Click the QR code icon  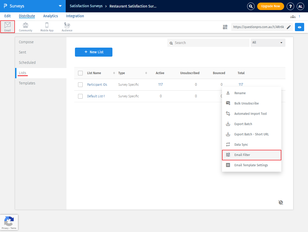point(225,27)
